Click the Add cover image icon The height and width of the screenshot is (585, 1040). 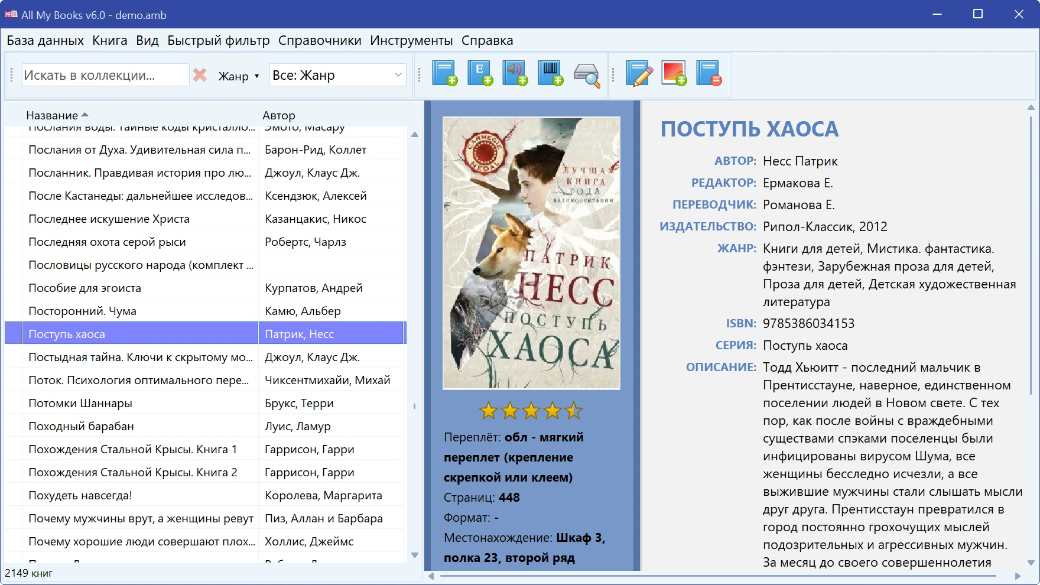tap(674, 74)
